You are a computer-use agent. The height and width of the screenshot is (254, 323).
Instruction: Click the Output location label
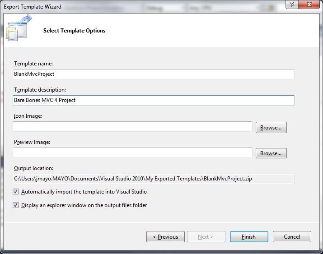[x=33, y=168]
